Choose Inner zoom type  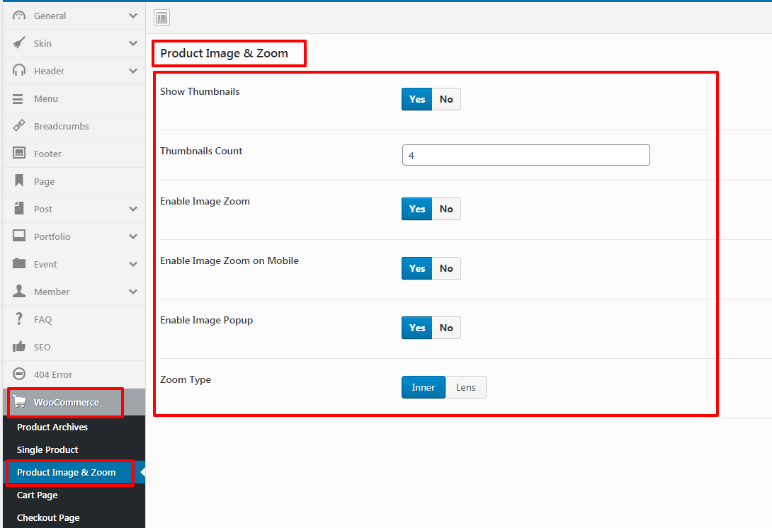coord(424,387)
